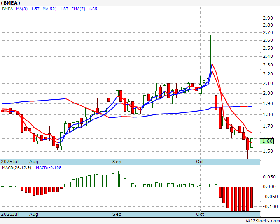Click the MA(50) value 1.87
The image size is (280, 224).
(64, 9)
